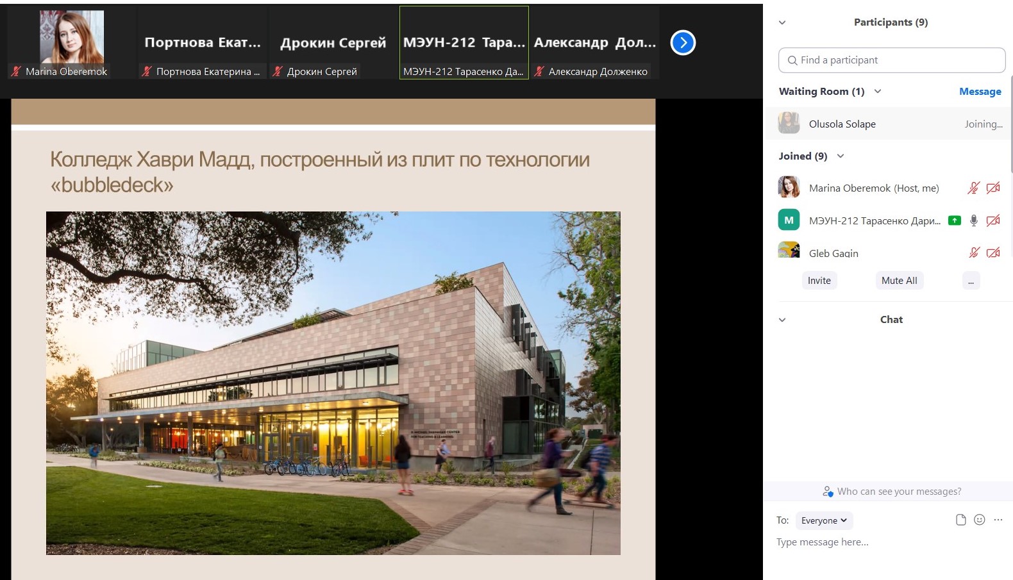Click Olusola Solape avatar icon

[789, 123]
